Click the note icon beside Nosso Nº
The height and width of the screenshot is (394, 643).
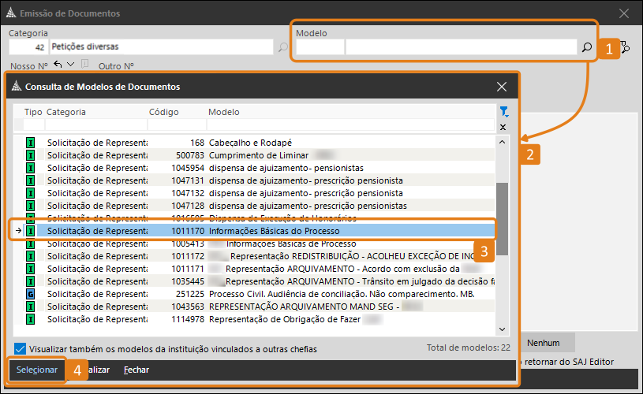tap(85, 65)
